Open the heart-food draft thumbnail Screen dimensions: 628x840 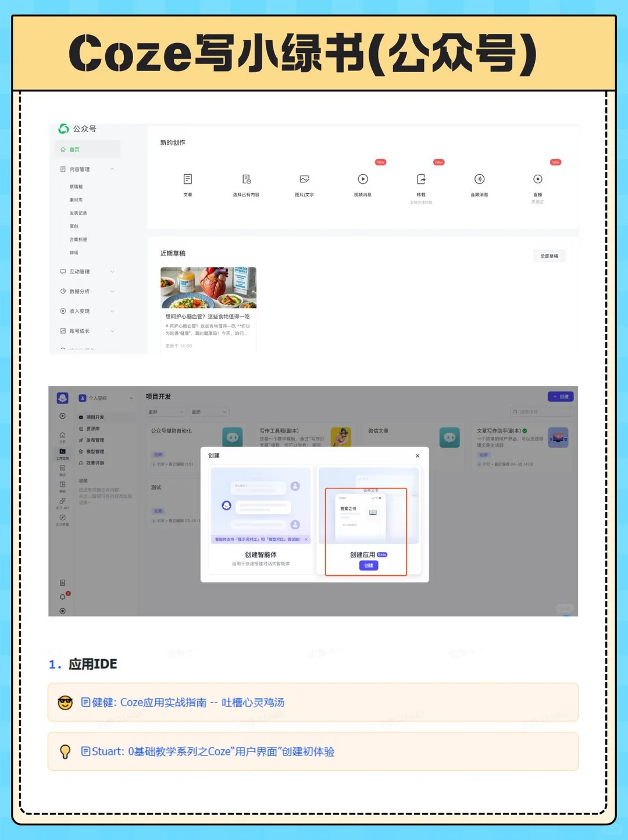(x=208, y=288)
